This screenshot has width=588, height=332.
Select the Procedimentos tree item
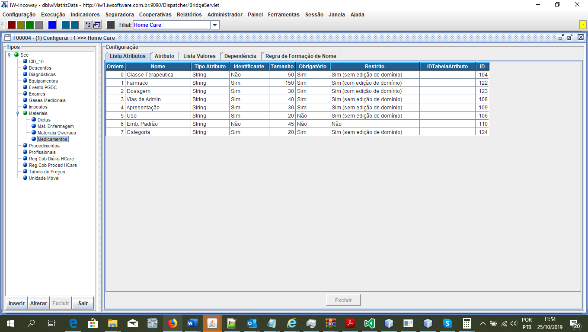click(x=44, y=146)
